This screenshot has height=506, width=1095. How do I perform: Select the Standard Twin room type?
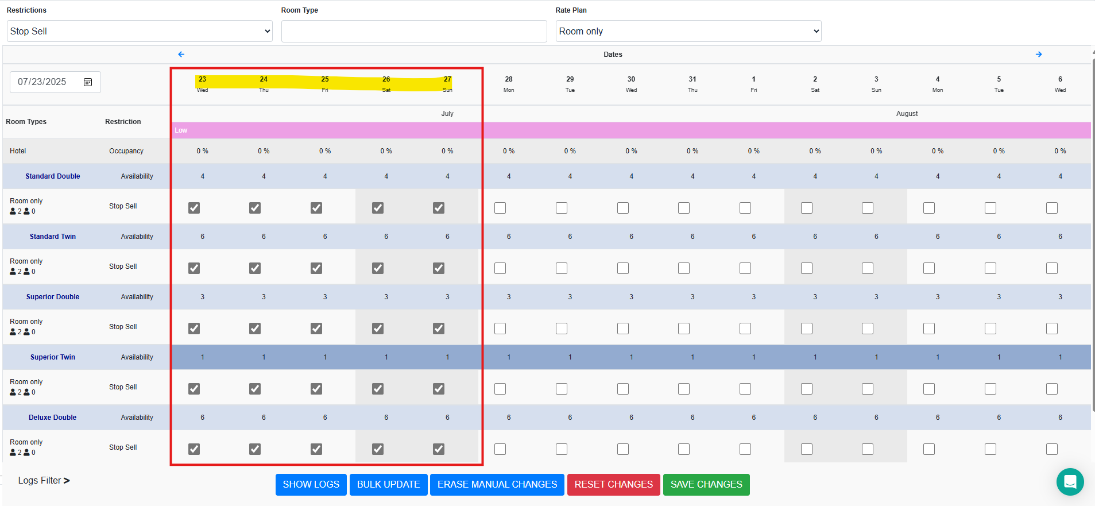pyautogui.click(x=53, y=237)
